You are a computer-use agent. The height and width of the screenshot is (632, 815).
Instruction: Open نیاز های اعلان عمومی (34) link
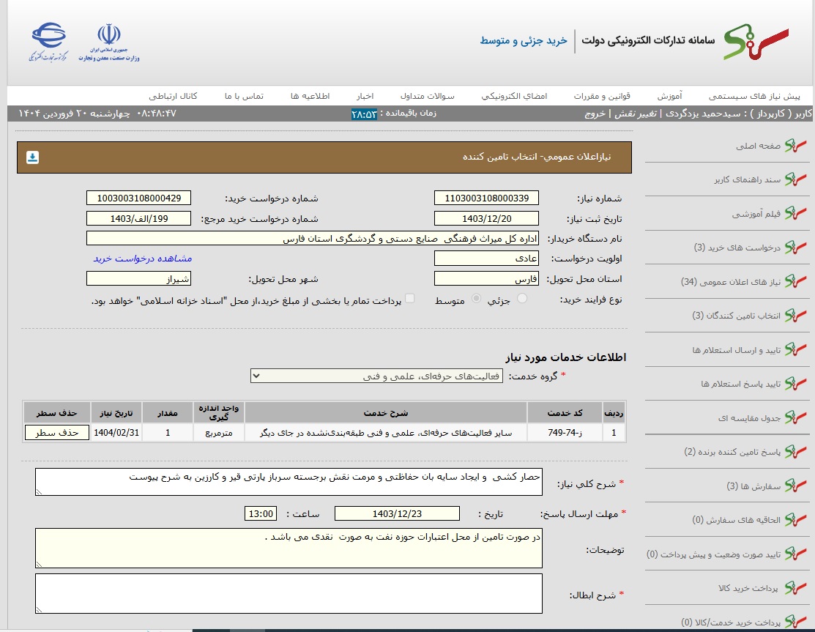pos(731,282)
